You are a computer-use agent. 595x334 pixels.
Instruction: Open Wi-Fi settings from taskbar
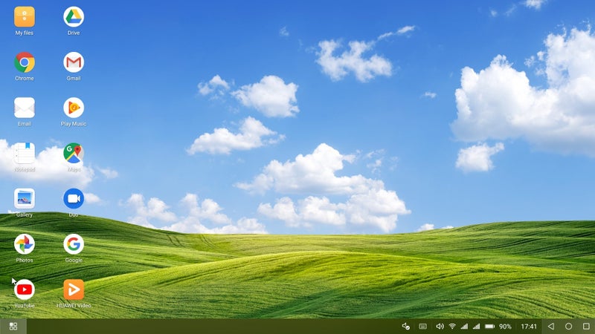452,326
